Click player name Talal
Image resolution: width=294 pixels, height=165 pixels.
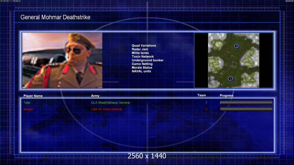pyautogui.click(x=27, y=103)
